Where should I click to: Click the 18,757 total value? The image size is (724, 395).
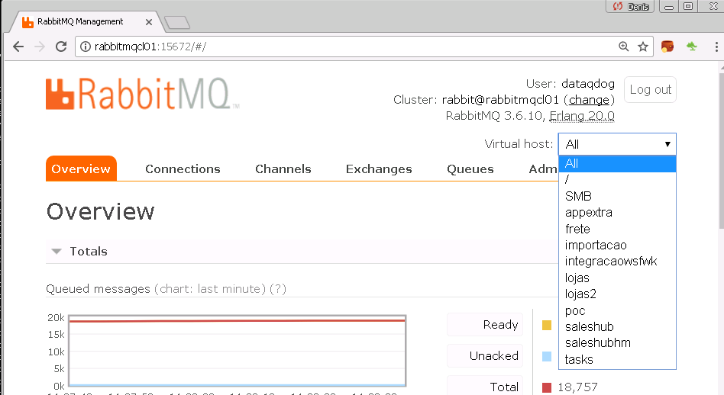tap(577, 387)
